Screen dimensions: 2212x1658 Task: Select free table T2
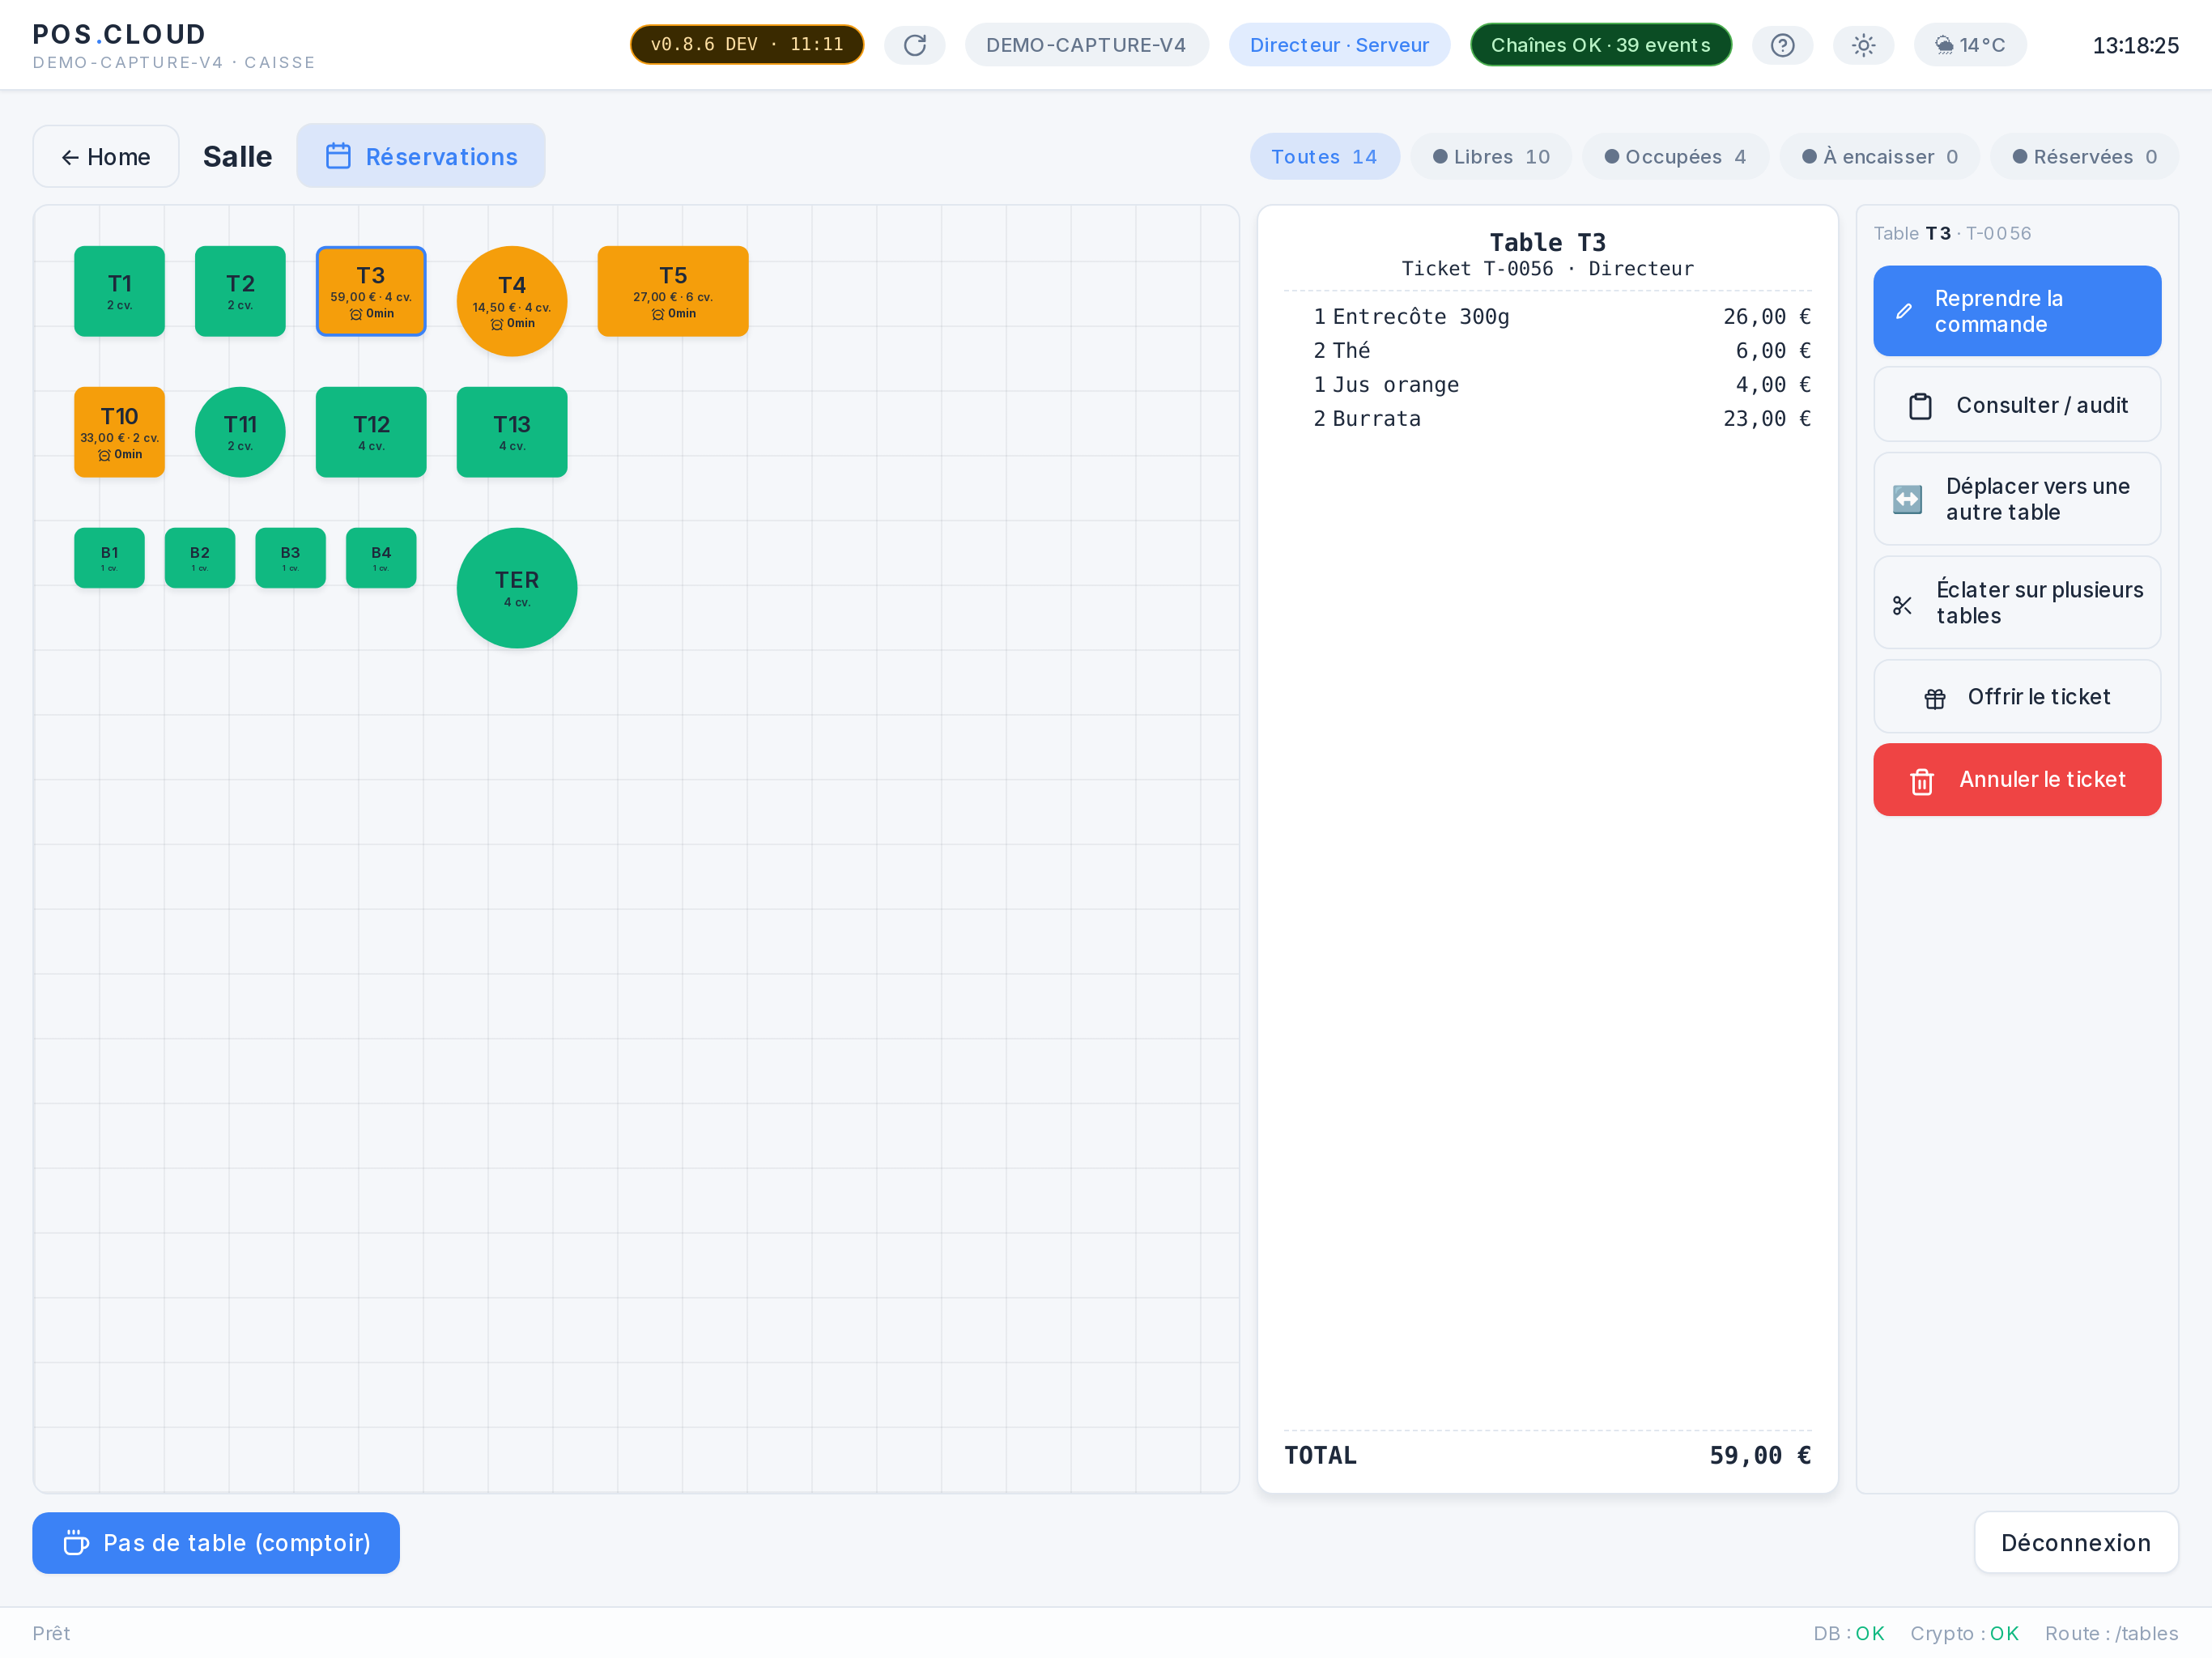(240, 291)
